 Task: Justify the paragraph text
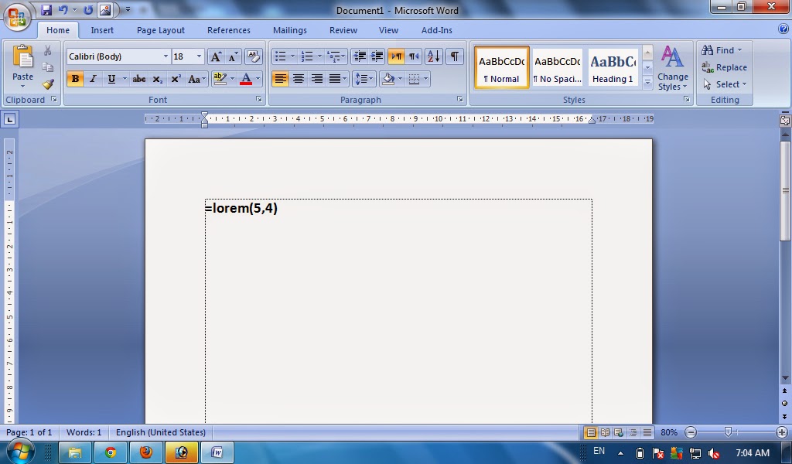336,78
